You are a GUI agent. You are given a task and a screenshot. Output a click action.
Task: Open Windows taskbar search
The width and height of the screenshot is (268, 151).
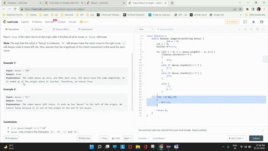(100, 147)
